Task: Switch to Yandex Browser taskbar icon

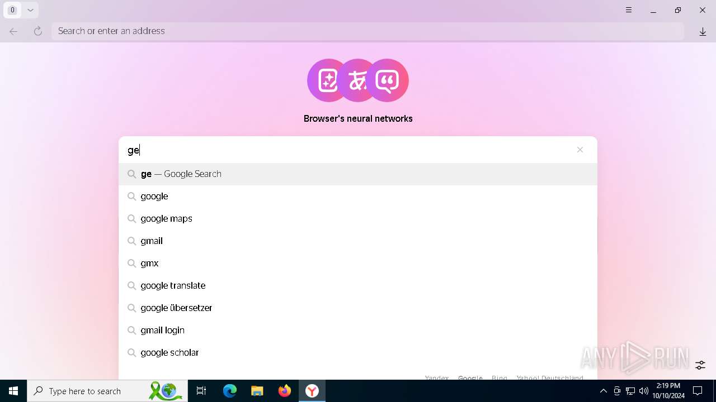Action: coord(312,391)
